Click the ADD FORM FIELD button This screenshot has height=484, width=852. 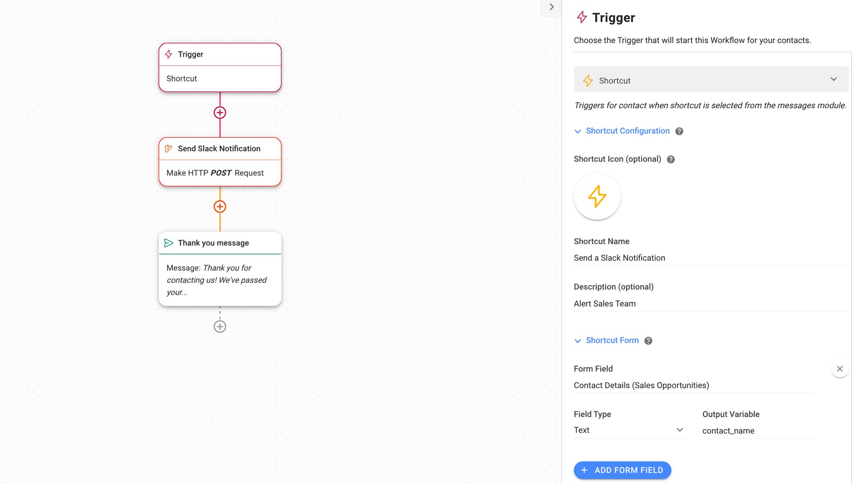(x=623, y=470)
